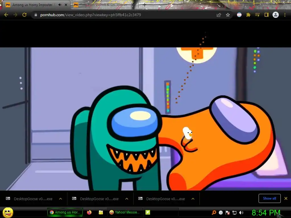
Task: Click the small white goose on screen
Action: pos(188,133)
